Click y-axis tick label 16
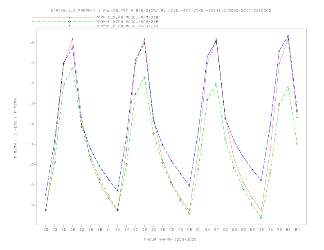 32,42
